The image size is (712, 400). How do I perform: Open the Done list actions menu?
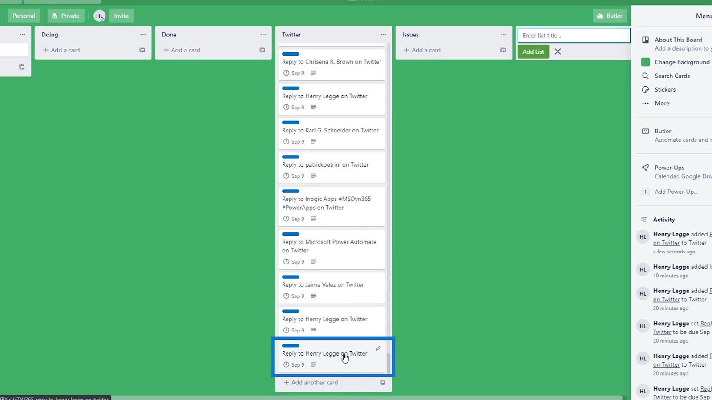point(263,35)
